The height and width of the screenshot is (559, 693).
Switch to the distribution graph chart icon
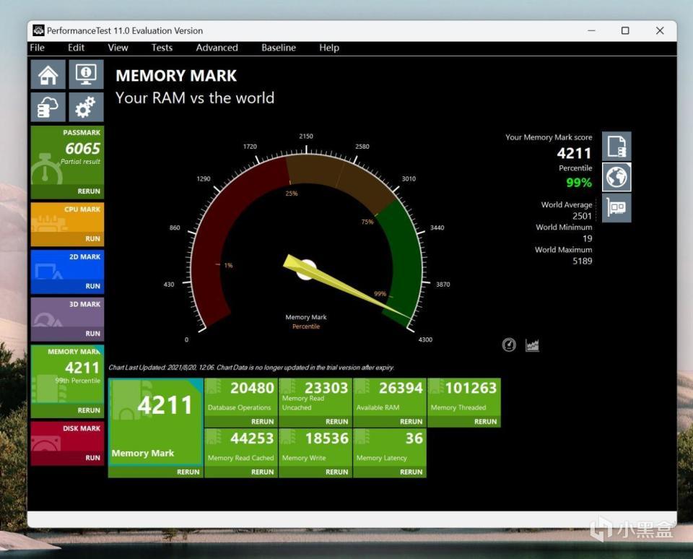(x=532, y=344)
